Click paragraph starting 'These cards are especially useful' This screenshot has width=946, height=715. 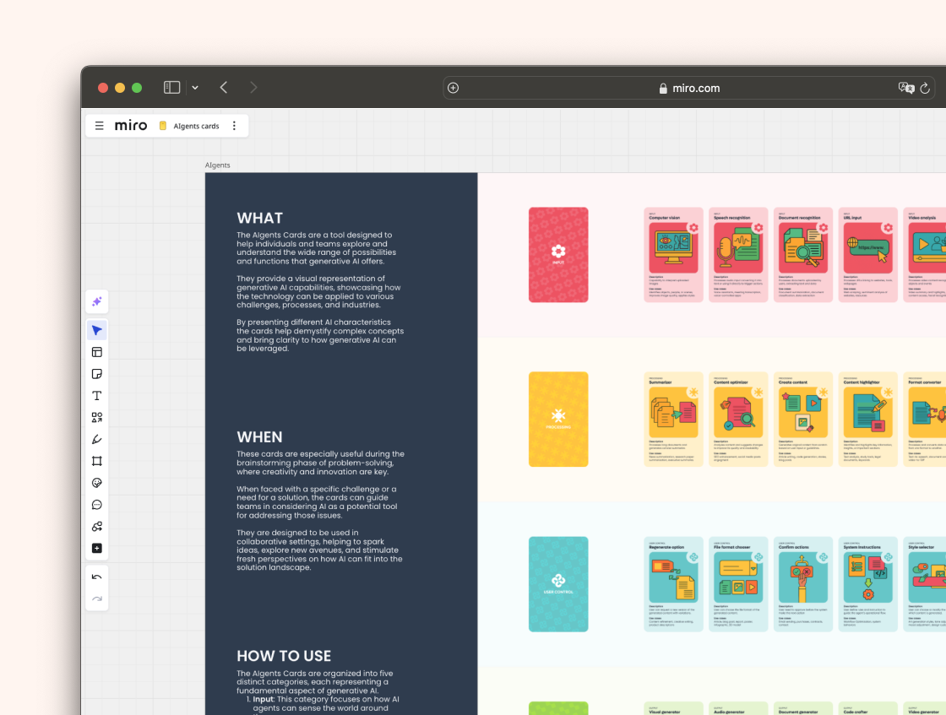pos(320,463)
